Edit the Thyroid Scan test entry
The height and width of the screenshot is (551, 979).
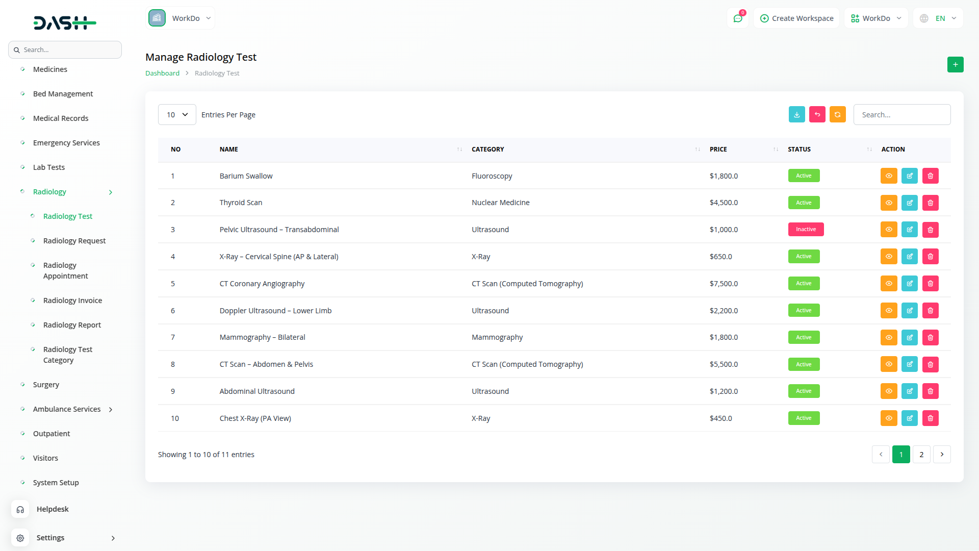pos(909,203)
